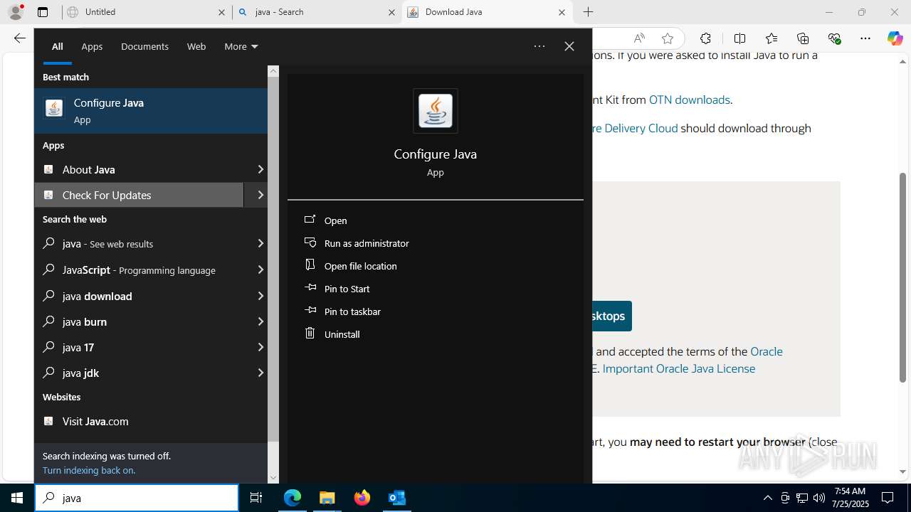
Task: Select the All search filter tab
Action: (x=58, y=46)
